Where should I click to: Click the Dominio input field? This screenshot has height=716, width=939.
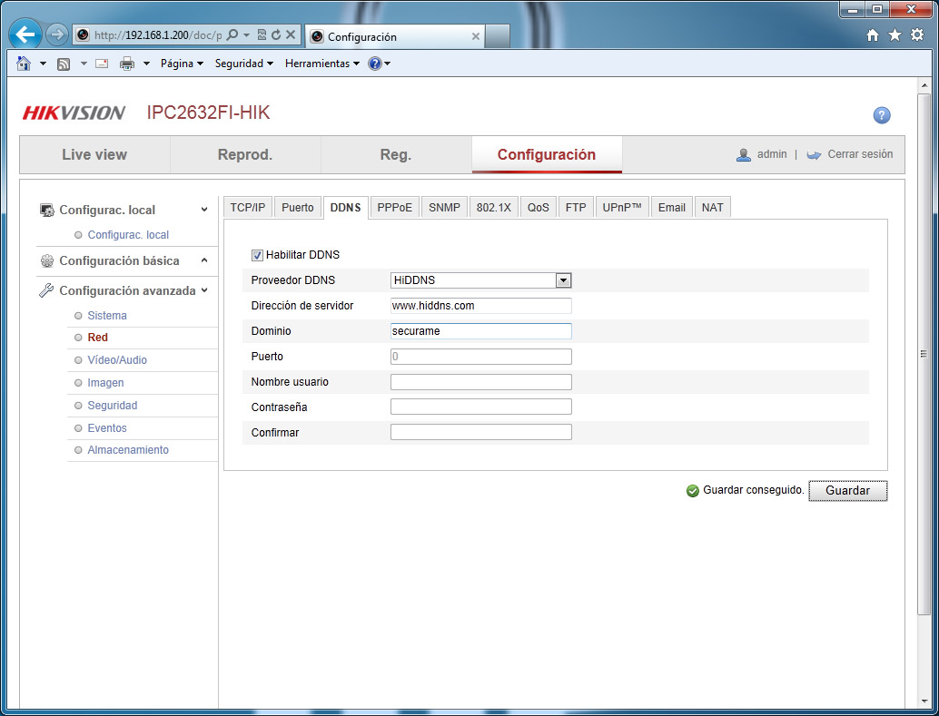481,331
